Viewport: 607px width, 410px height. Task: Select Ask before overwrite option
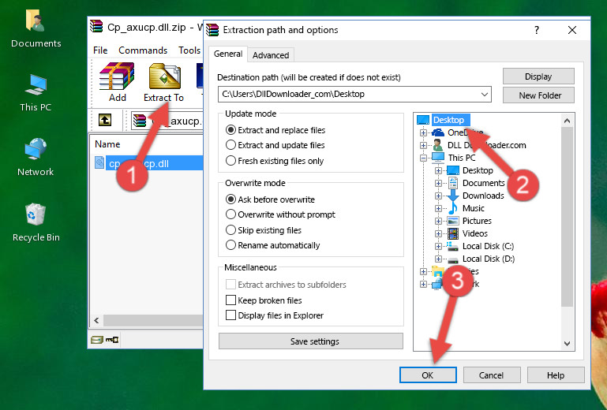click(x=270, y=199)
